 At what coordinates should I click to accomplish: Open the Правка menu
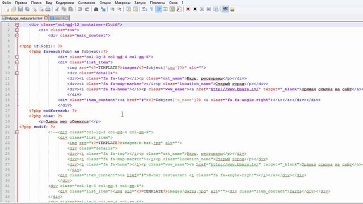pos(21,3)
